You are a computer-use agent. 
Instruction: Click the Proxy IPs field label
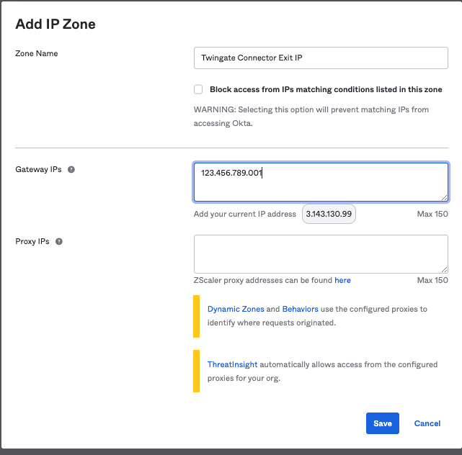[x=32, y=242]
